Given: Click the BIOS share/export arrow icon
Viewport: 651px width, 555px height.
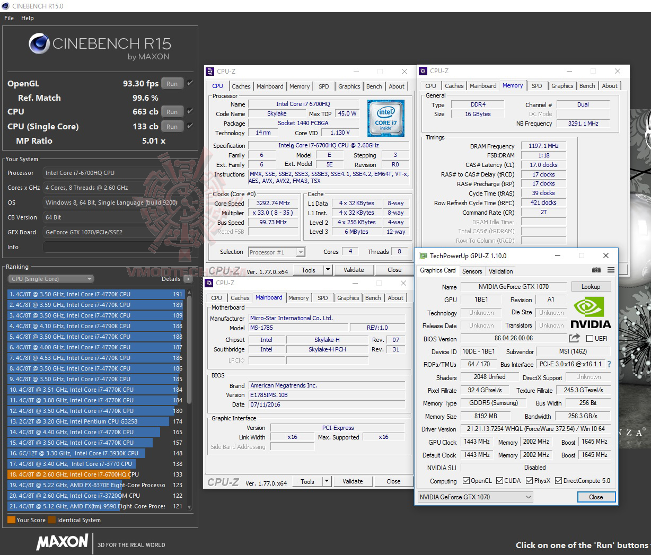Looking at the screenshot, I should tap(574, 338).
